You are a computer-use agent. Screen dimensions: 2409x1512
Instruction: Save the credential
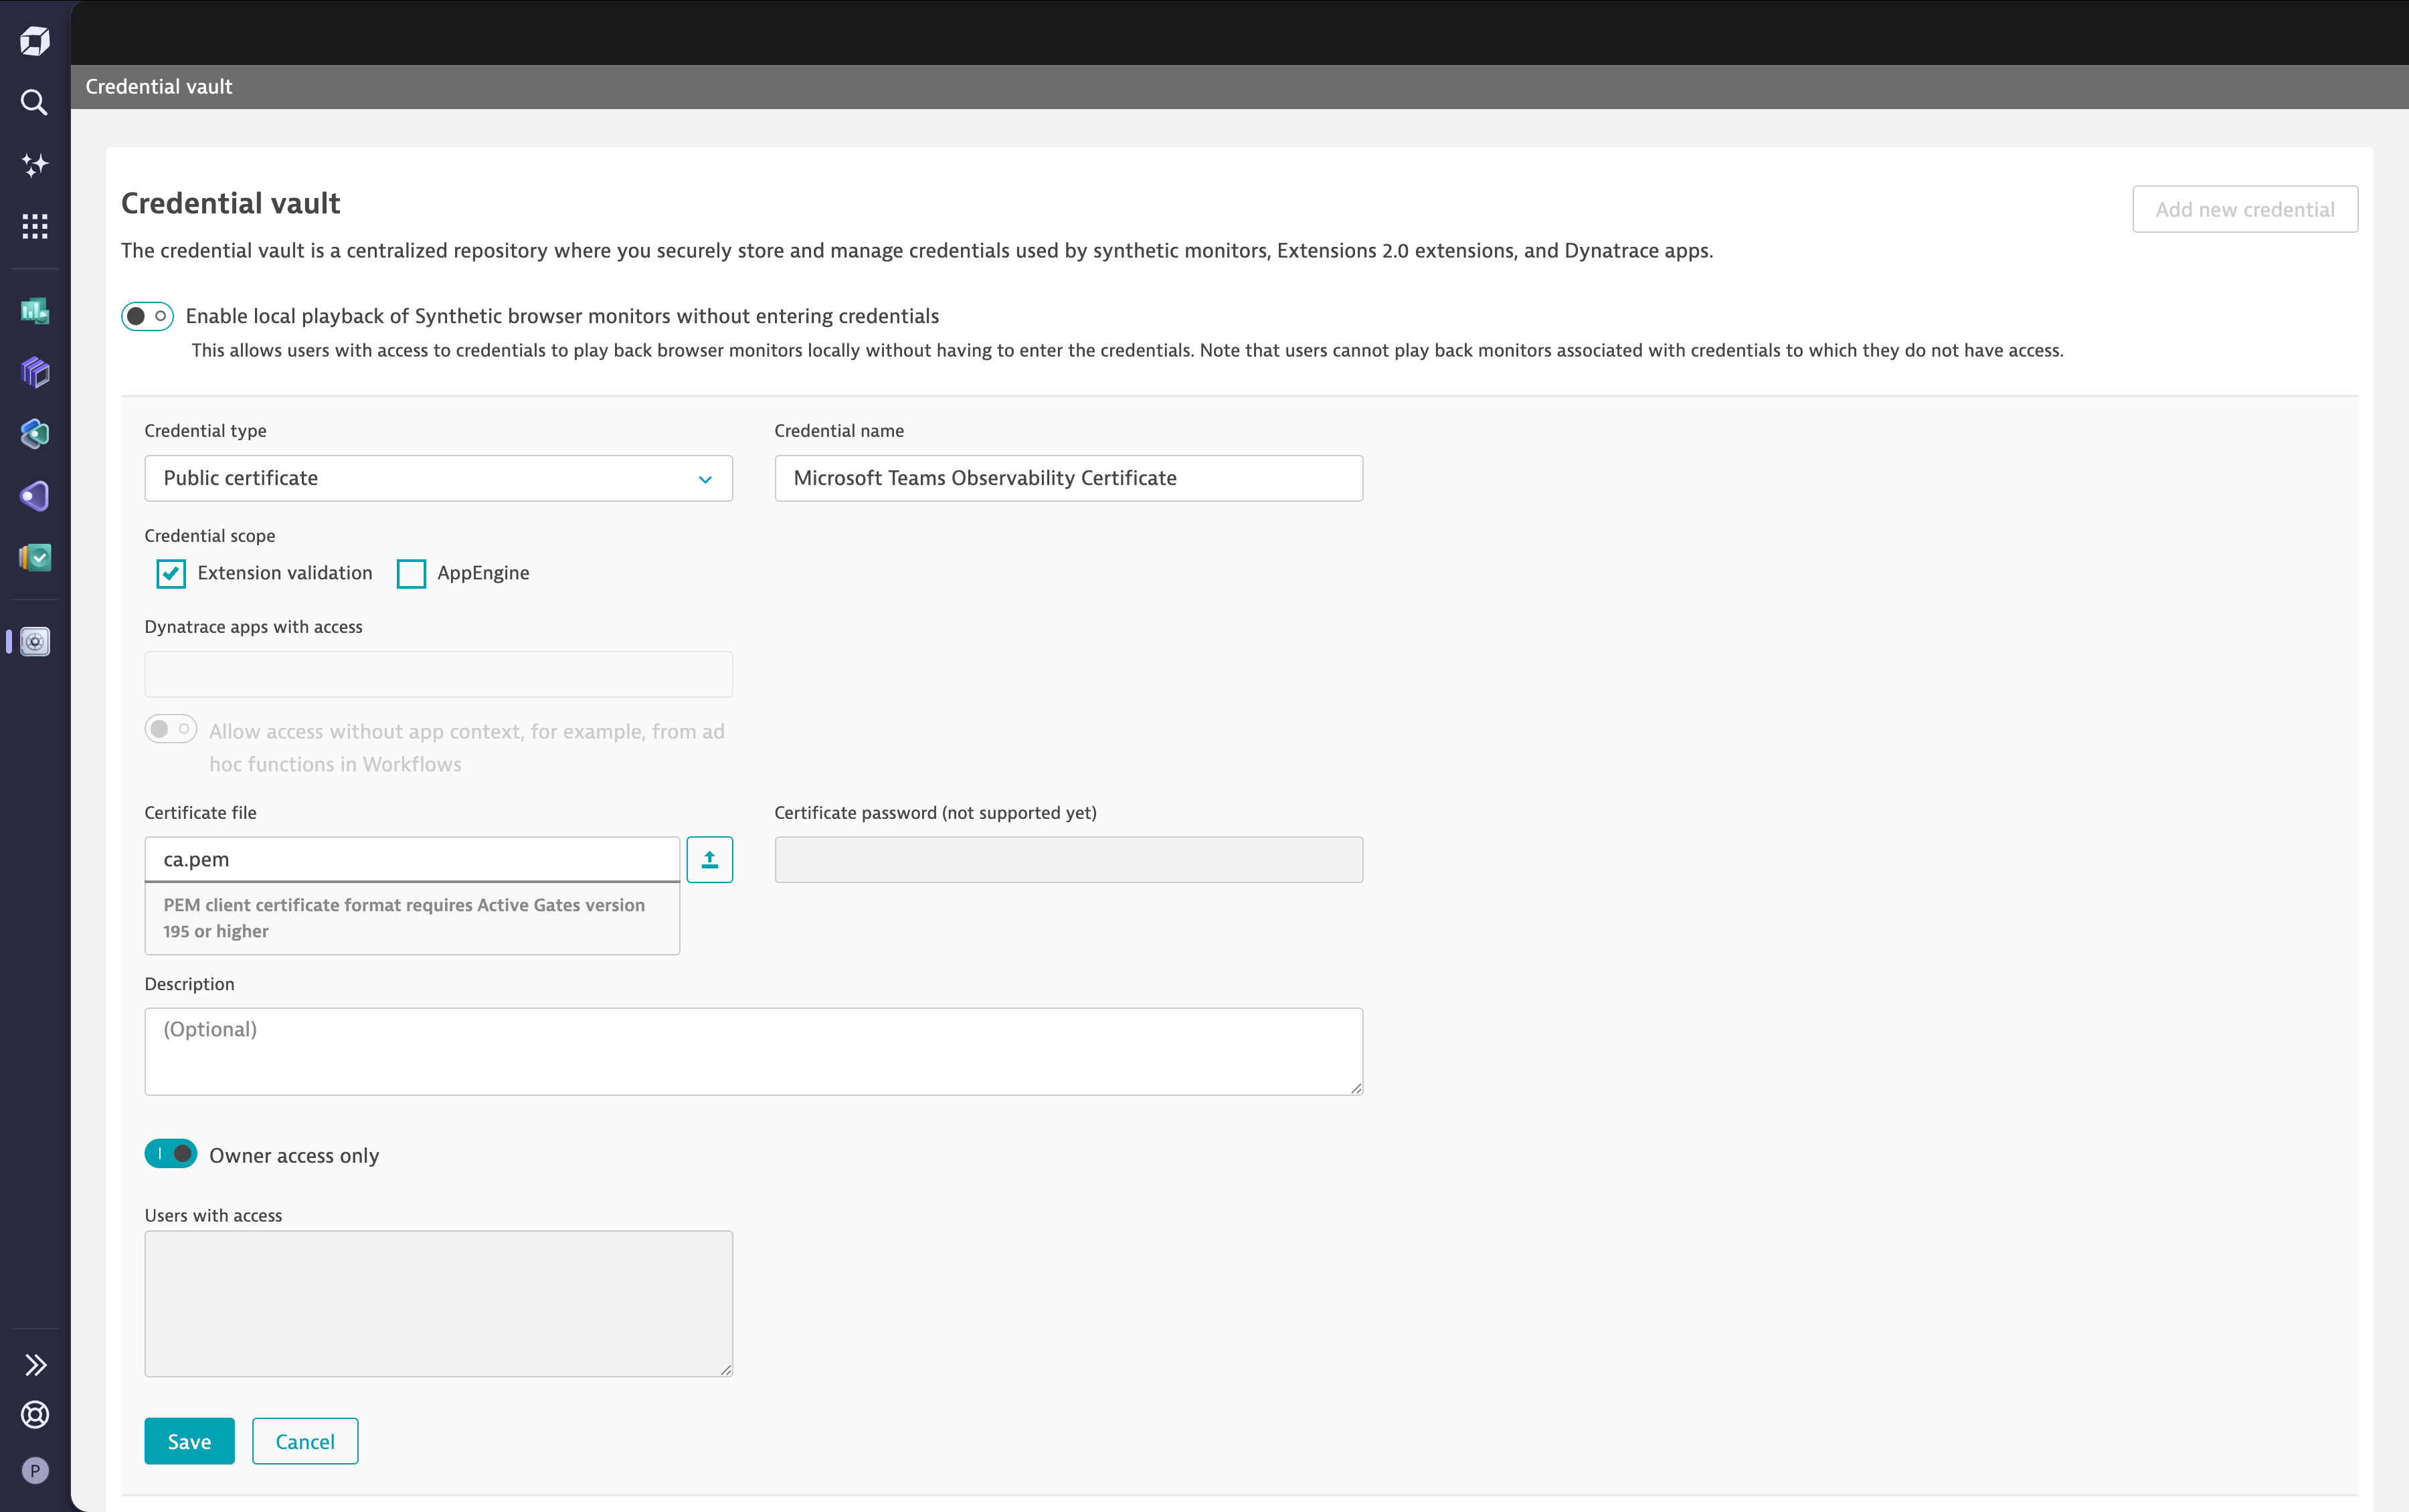click(x=189, y=1441)
